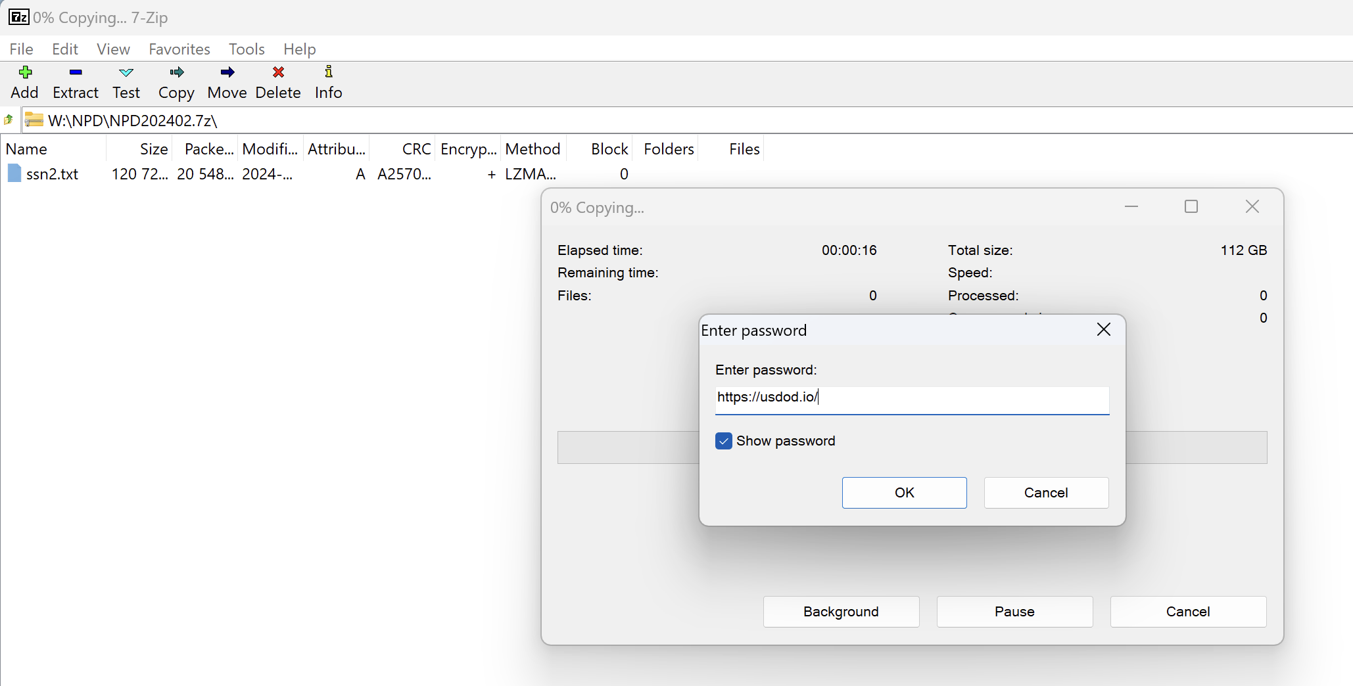This screenshot has height=686, width=1353.
Task: Click the password input field
Action: 913,400
